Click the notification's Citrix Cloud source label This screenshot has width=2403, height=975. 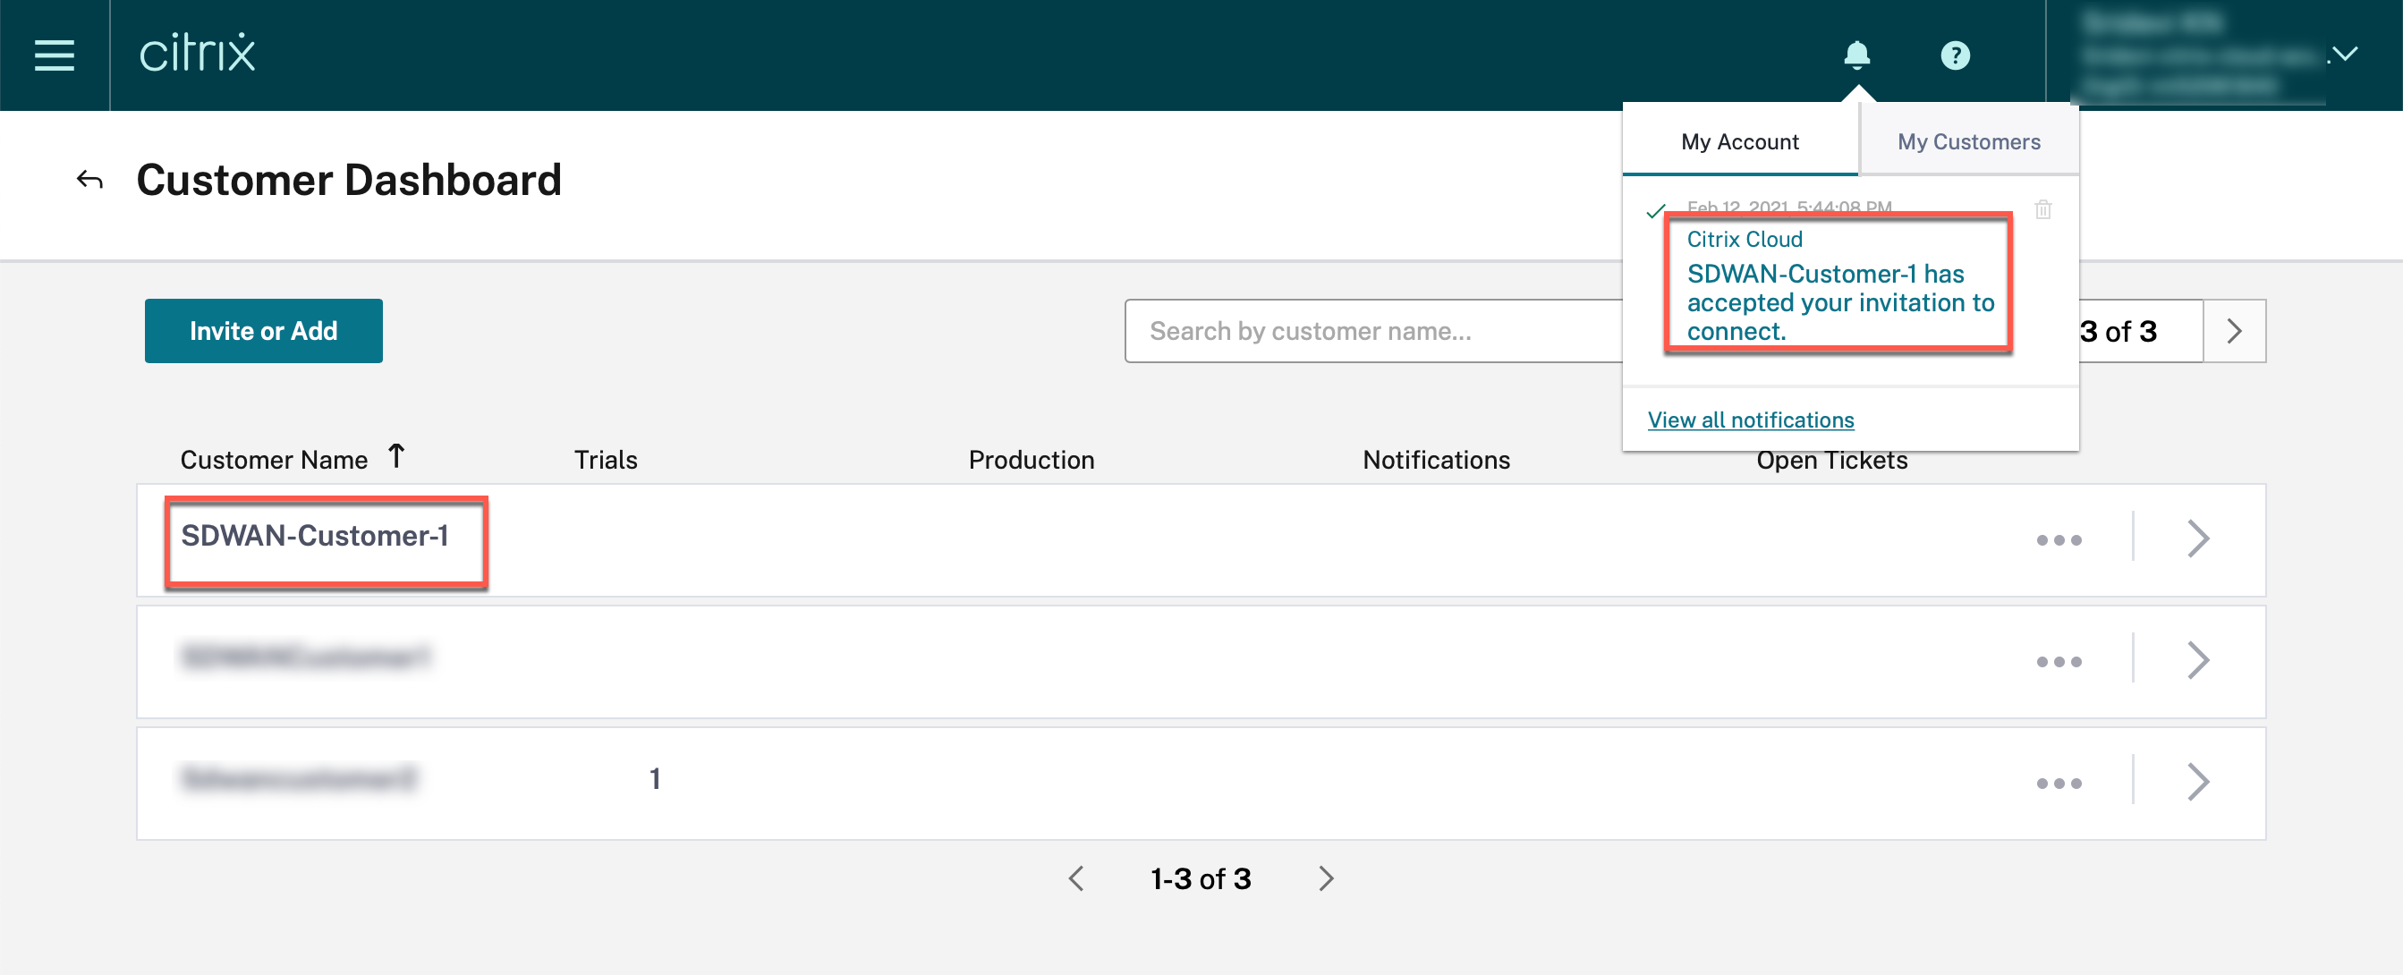click(1745, 239)
